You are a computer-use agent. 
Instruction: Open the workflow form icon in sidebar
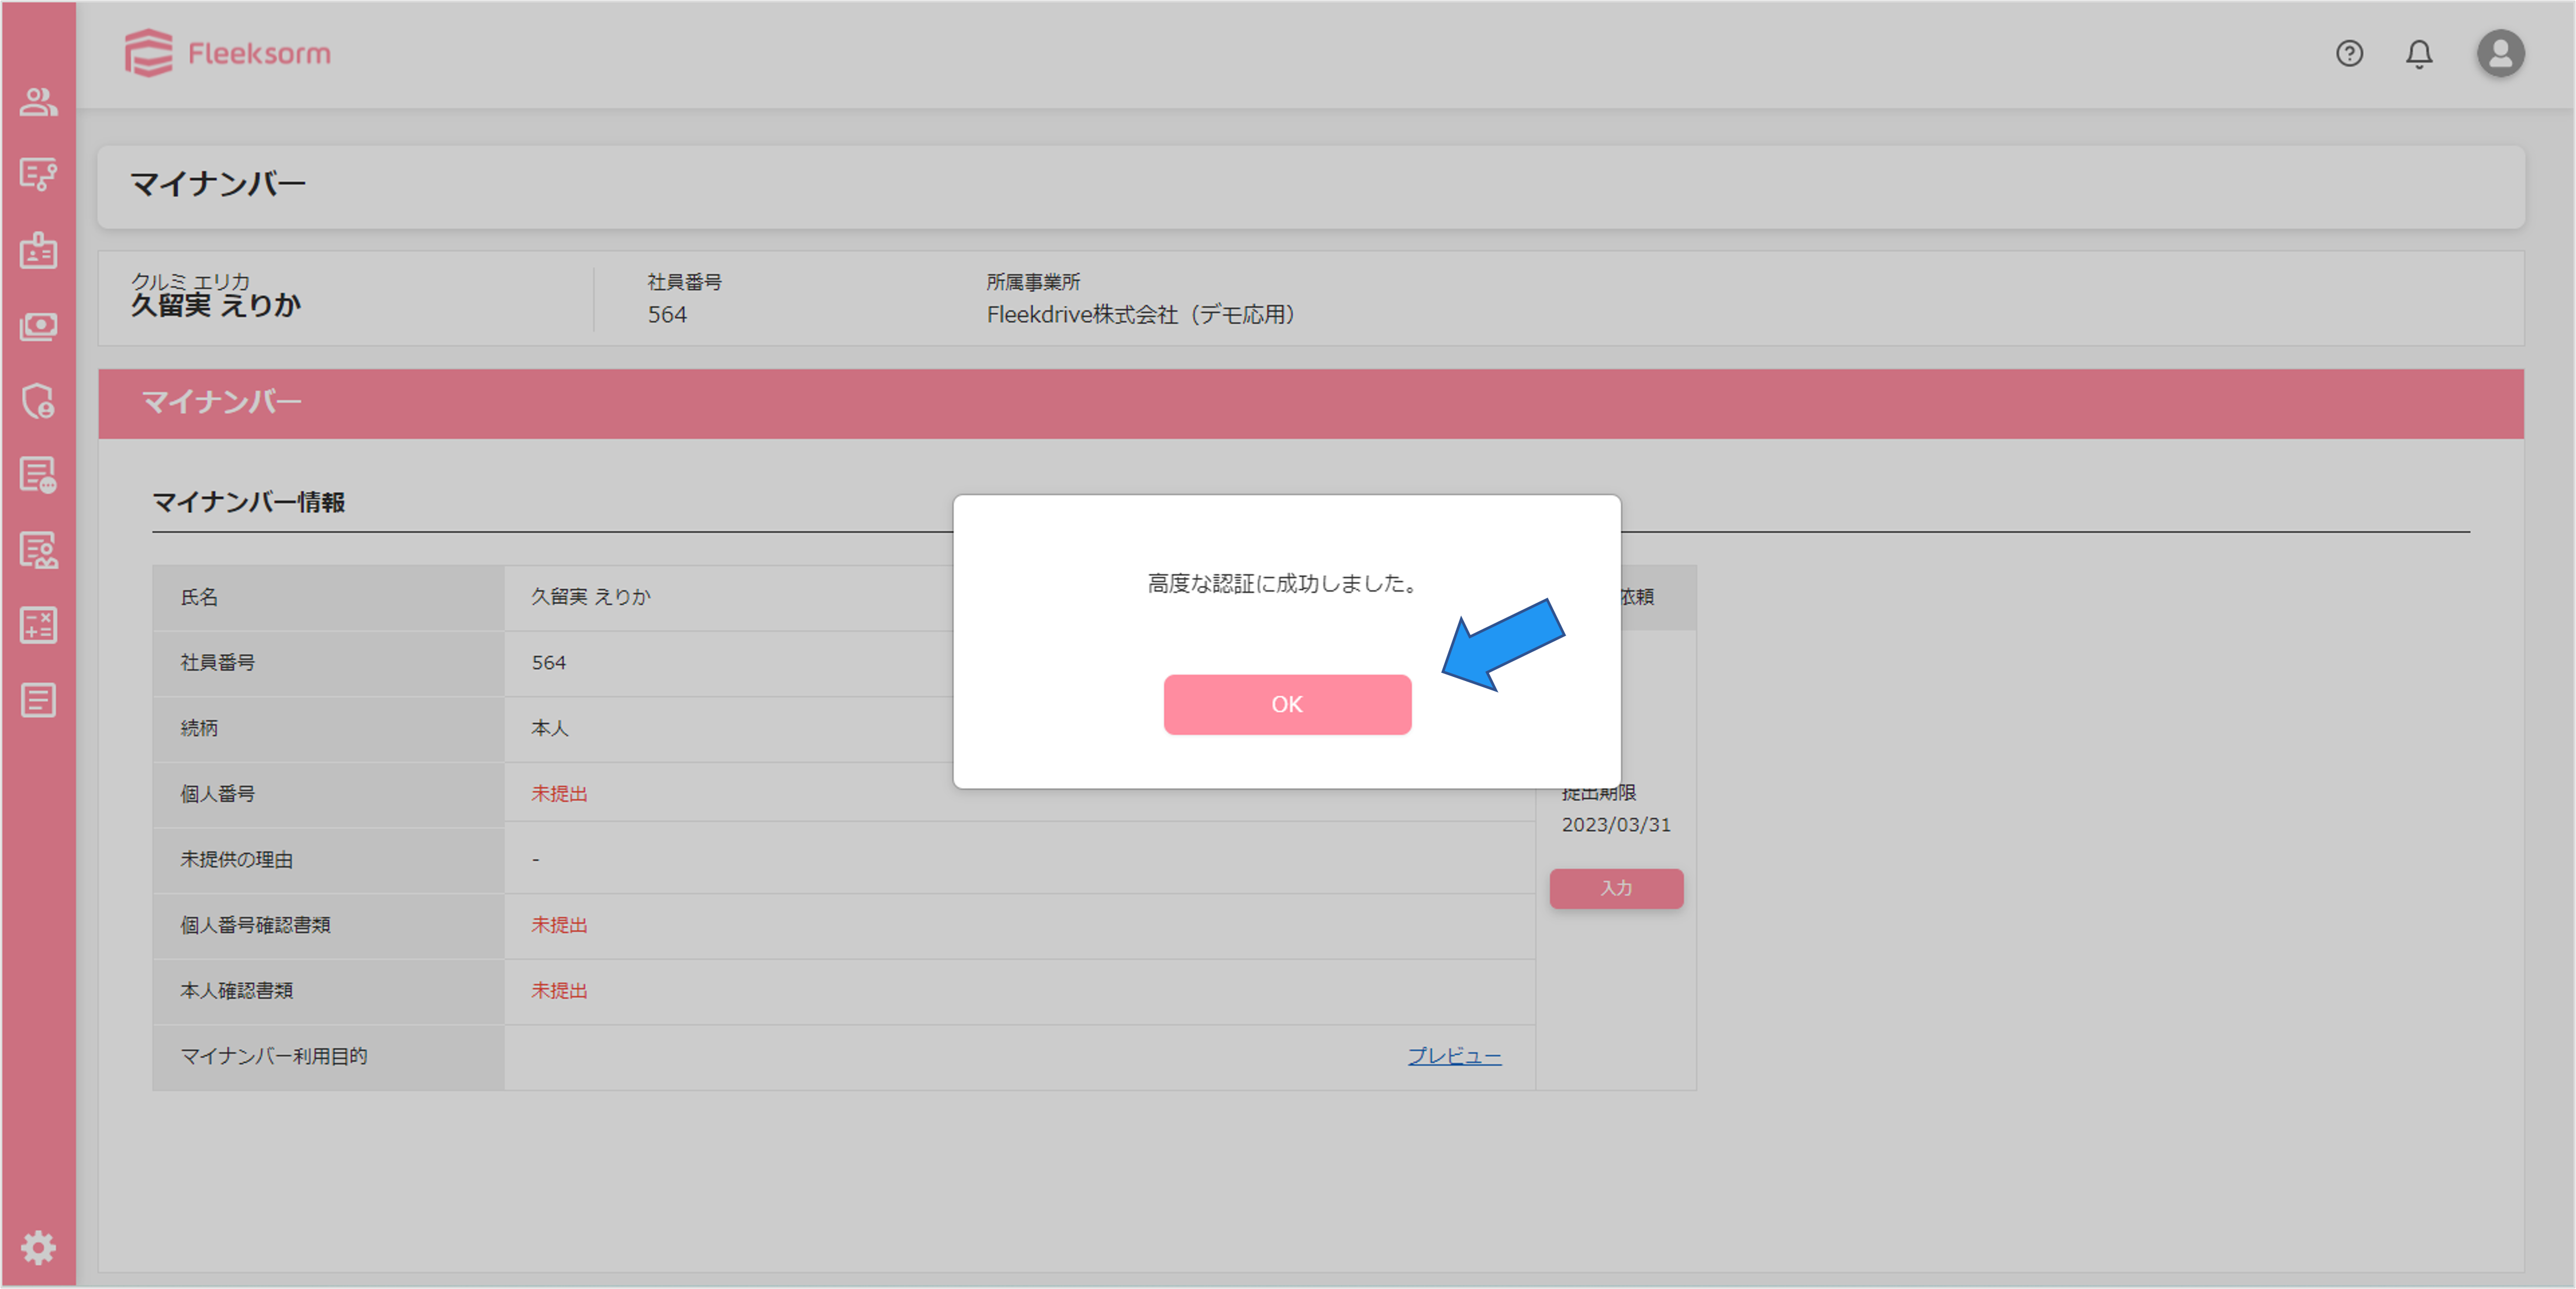(x=38, y=175)
